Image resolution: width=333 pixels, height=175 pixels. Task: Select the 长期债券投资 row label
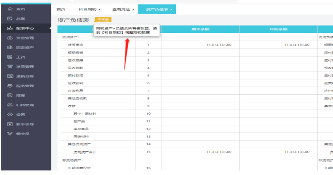pos(79,168)
